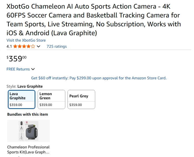This screenshot has height=157, width=194.
Task: Click the 4.1 rating number
Action: pos(9,47)
